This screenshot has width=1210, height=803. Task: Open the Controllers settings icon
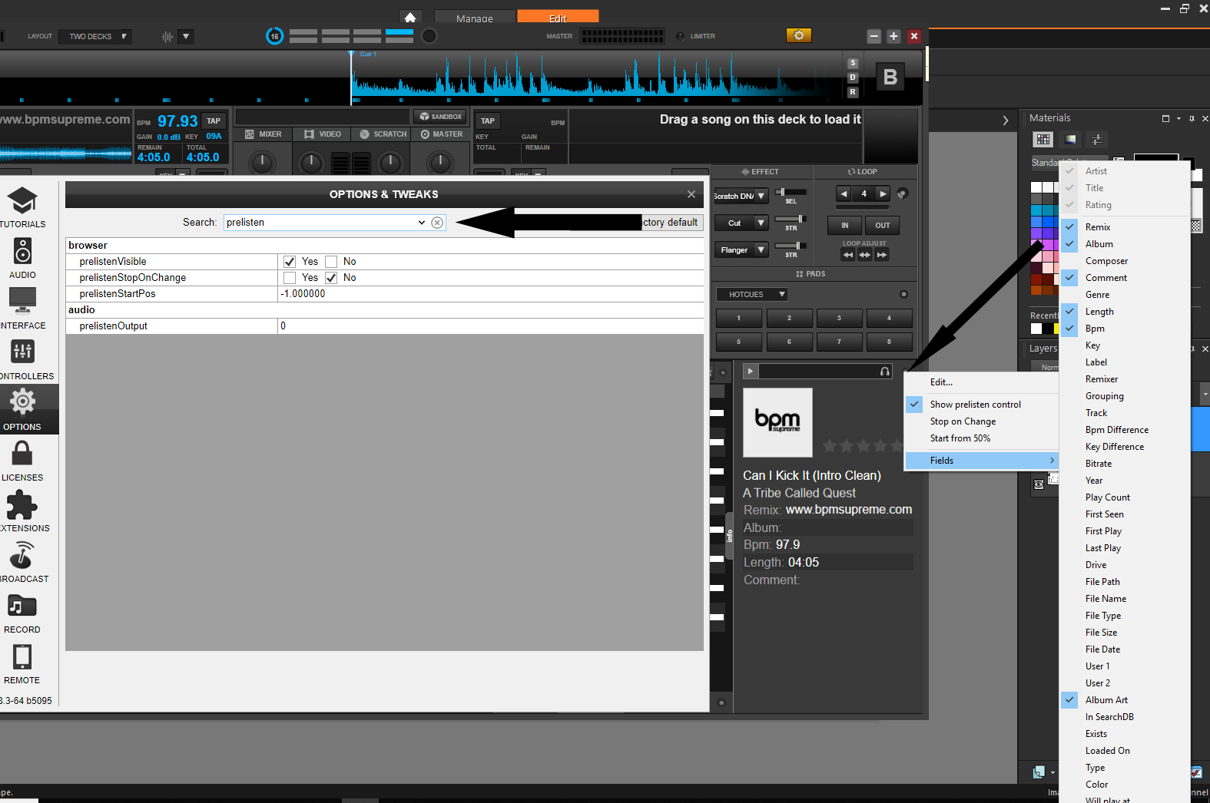22,352
